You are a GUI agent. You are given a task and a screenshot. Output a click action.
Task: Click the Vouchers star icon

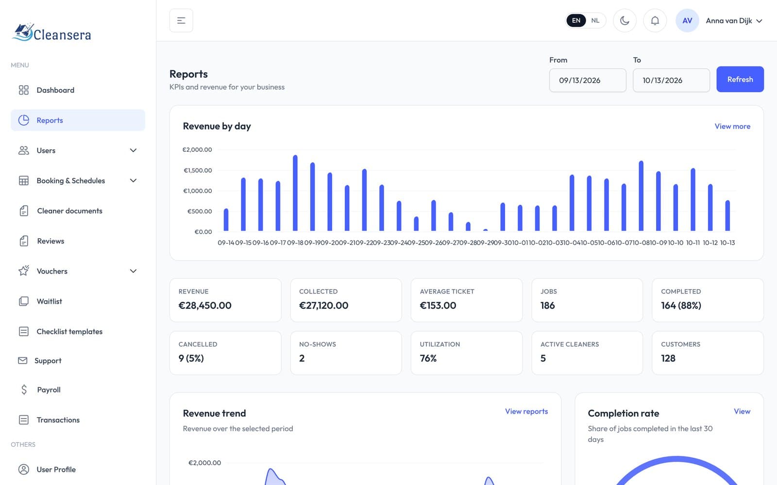coord(23,271)
